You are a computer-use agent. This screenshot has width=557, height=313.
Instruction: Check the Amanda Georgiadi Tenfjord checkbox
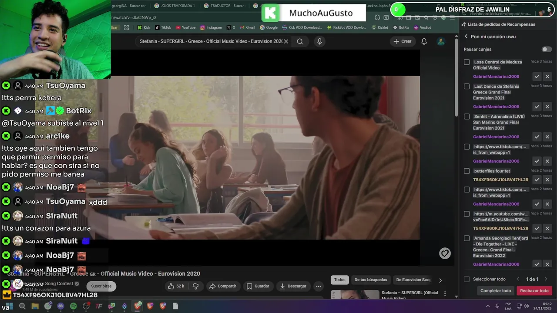point(467,238)
